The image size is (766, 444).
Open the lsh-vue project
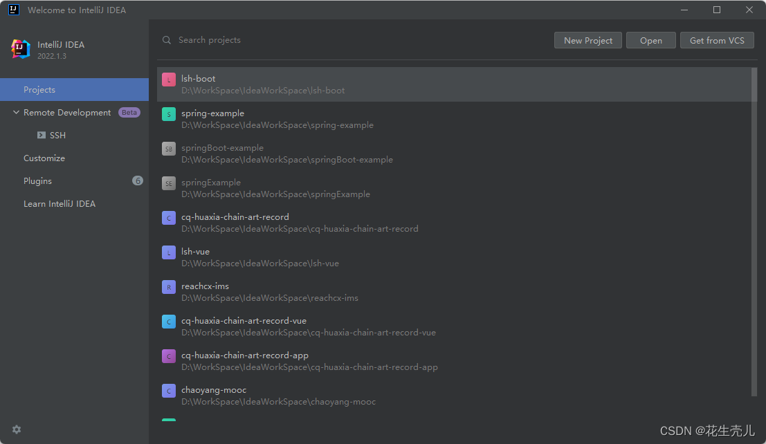coord(454,257)
